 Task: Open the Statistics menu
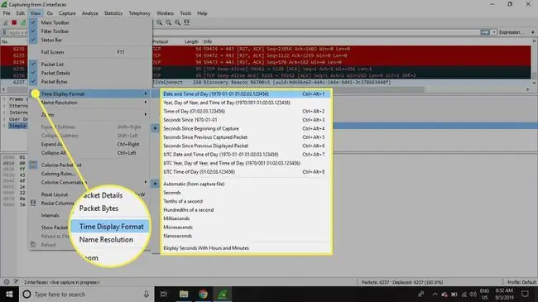tap(113, 13)
